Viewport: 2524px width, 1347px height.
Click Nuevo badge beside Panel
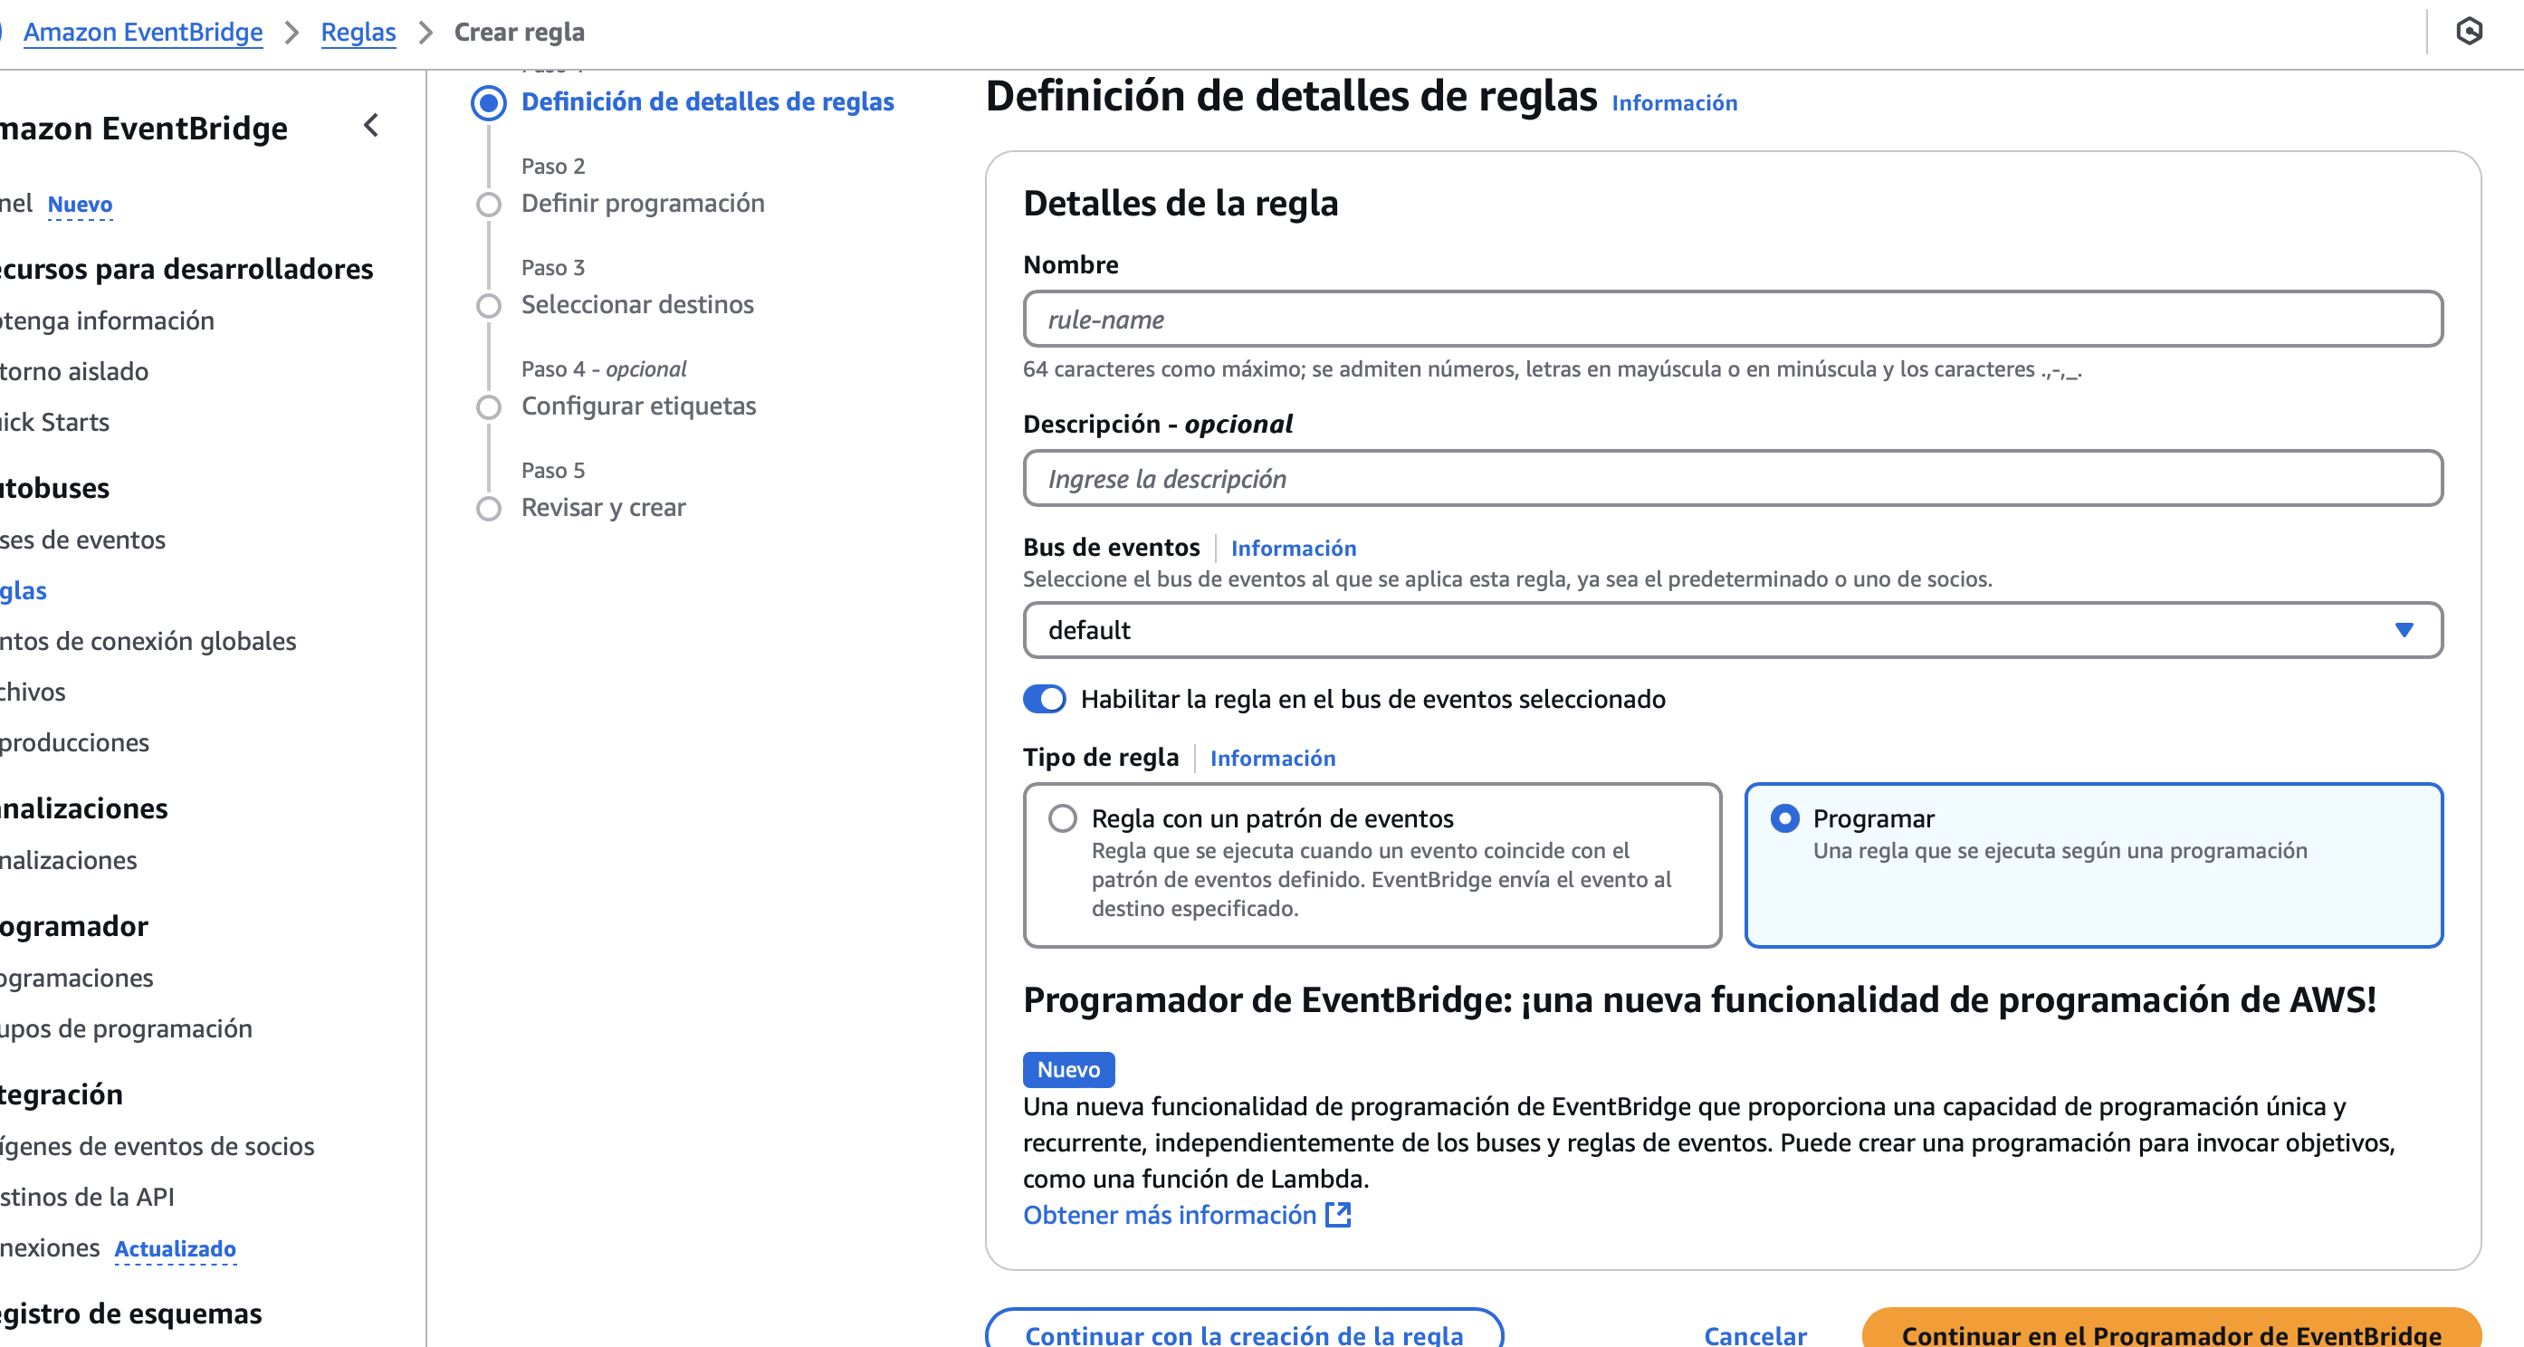(x=81, y=205)
